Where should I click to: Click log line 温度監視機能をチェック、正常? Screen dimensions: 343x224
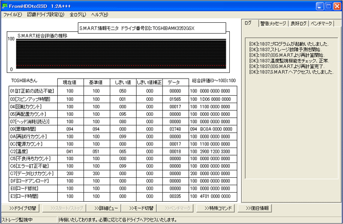pyautogui.click(x=289, y=60)
